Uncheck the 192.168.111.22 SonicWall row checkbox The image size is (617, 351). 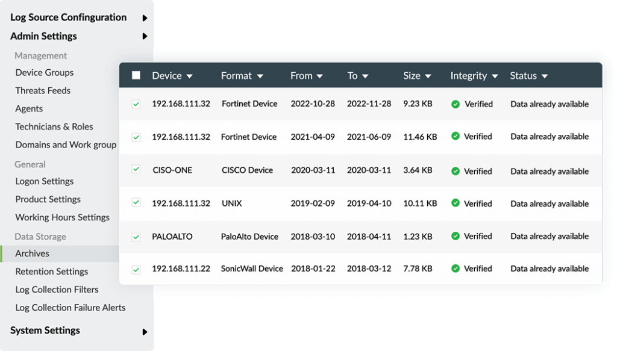pos(136,270)
